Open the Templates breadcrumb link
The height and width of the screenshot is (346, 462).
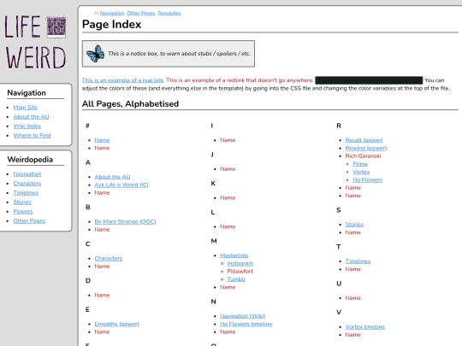169,13
